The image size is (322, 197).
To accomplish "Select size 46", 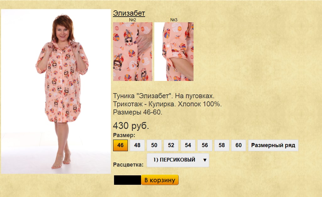I will click(120, 145).
